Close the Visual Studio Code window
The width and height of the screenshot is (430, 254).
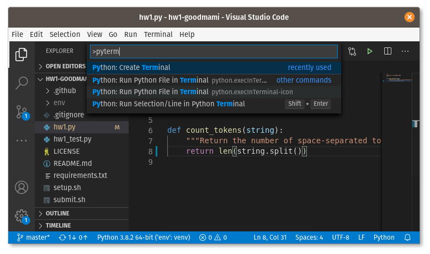(409, 17)
